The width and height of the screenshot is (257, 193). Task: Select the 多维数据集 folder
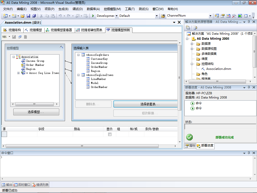209,54
